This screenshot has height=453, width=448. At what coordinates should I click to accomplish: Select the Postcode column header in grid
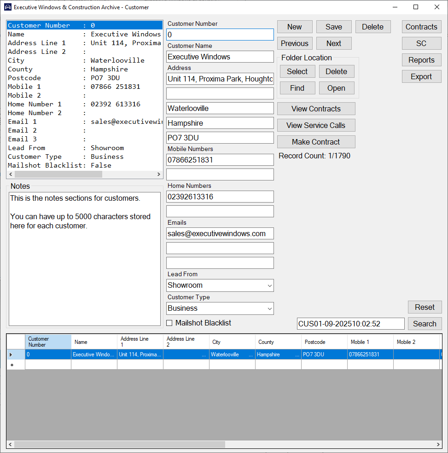pos(324,342)
